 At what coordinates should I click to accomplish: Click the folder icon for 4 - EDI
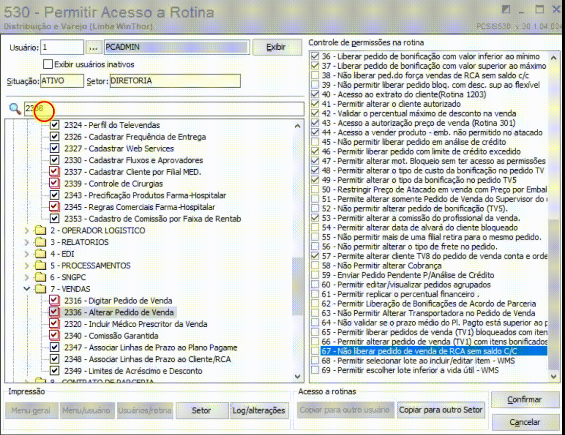pos(40,254)
